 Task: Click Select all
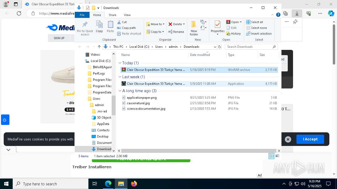(254, 22)
